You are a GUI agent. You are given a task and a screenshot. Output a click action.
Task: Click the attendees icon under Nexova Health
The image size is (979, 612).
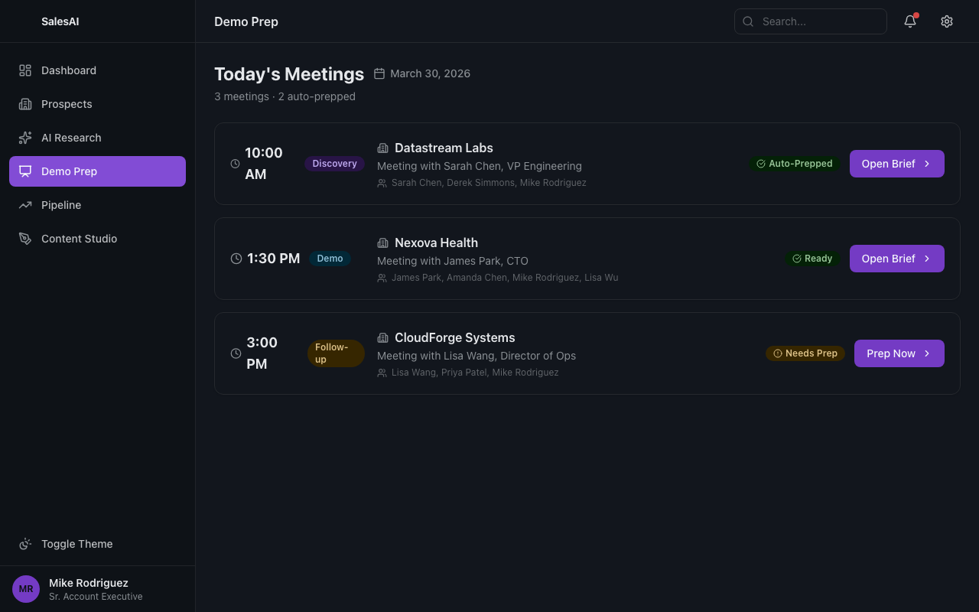point(382,278)
